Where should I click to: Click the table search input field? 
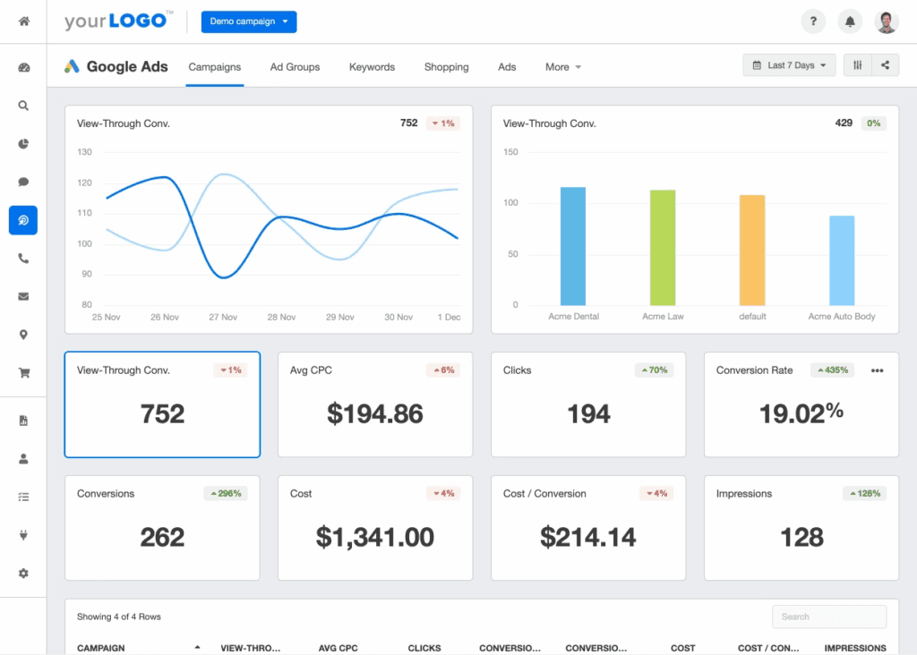(828, 617)
